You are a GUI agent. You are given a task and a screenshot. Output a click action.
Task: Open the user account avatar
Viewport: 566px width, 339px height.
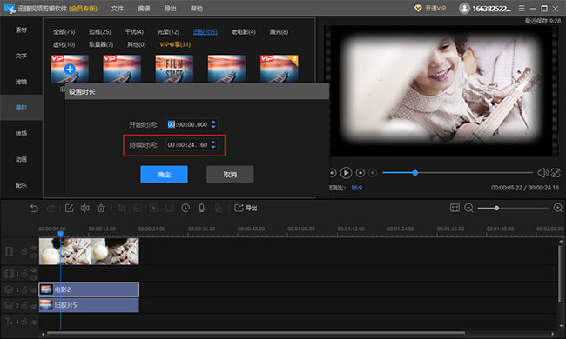(464, 9)
